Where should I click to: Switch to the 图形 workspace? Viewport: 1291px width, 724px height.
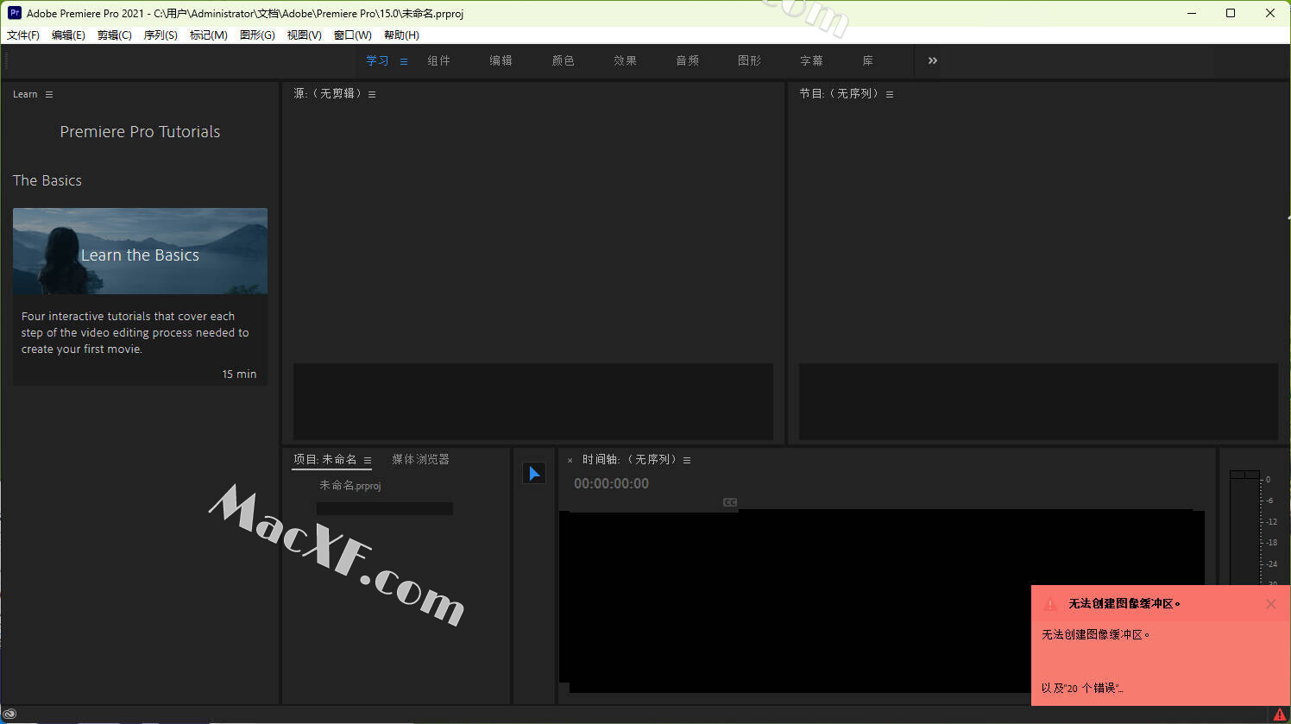coord(750,60)
